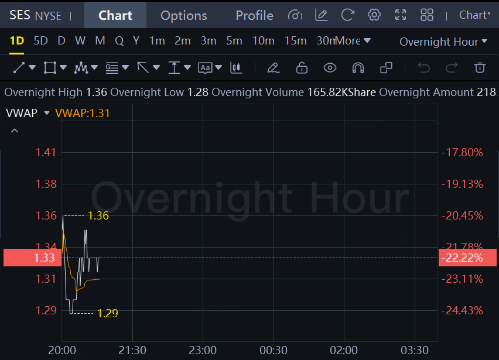Open the Overnight Hour session dropdown
This screenshot has width=499, height=360.
tap(443, 42)
